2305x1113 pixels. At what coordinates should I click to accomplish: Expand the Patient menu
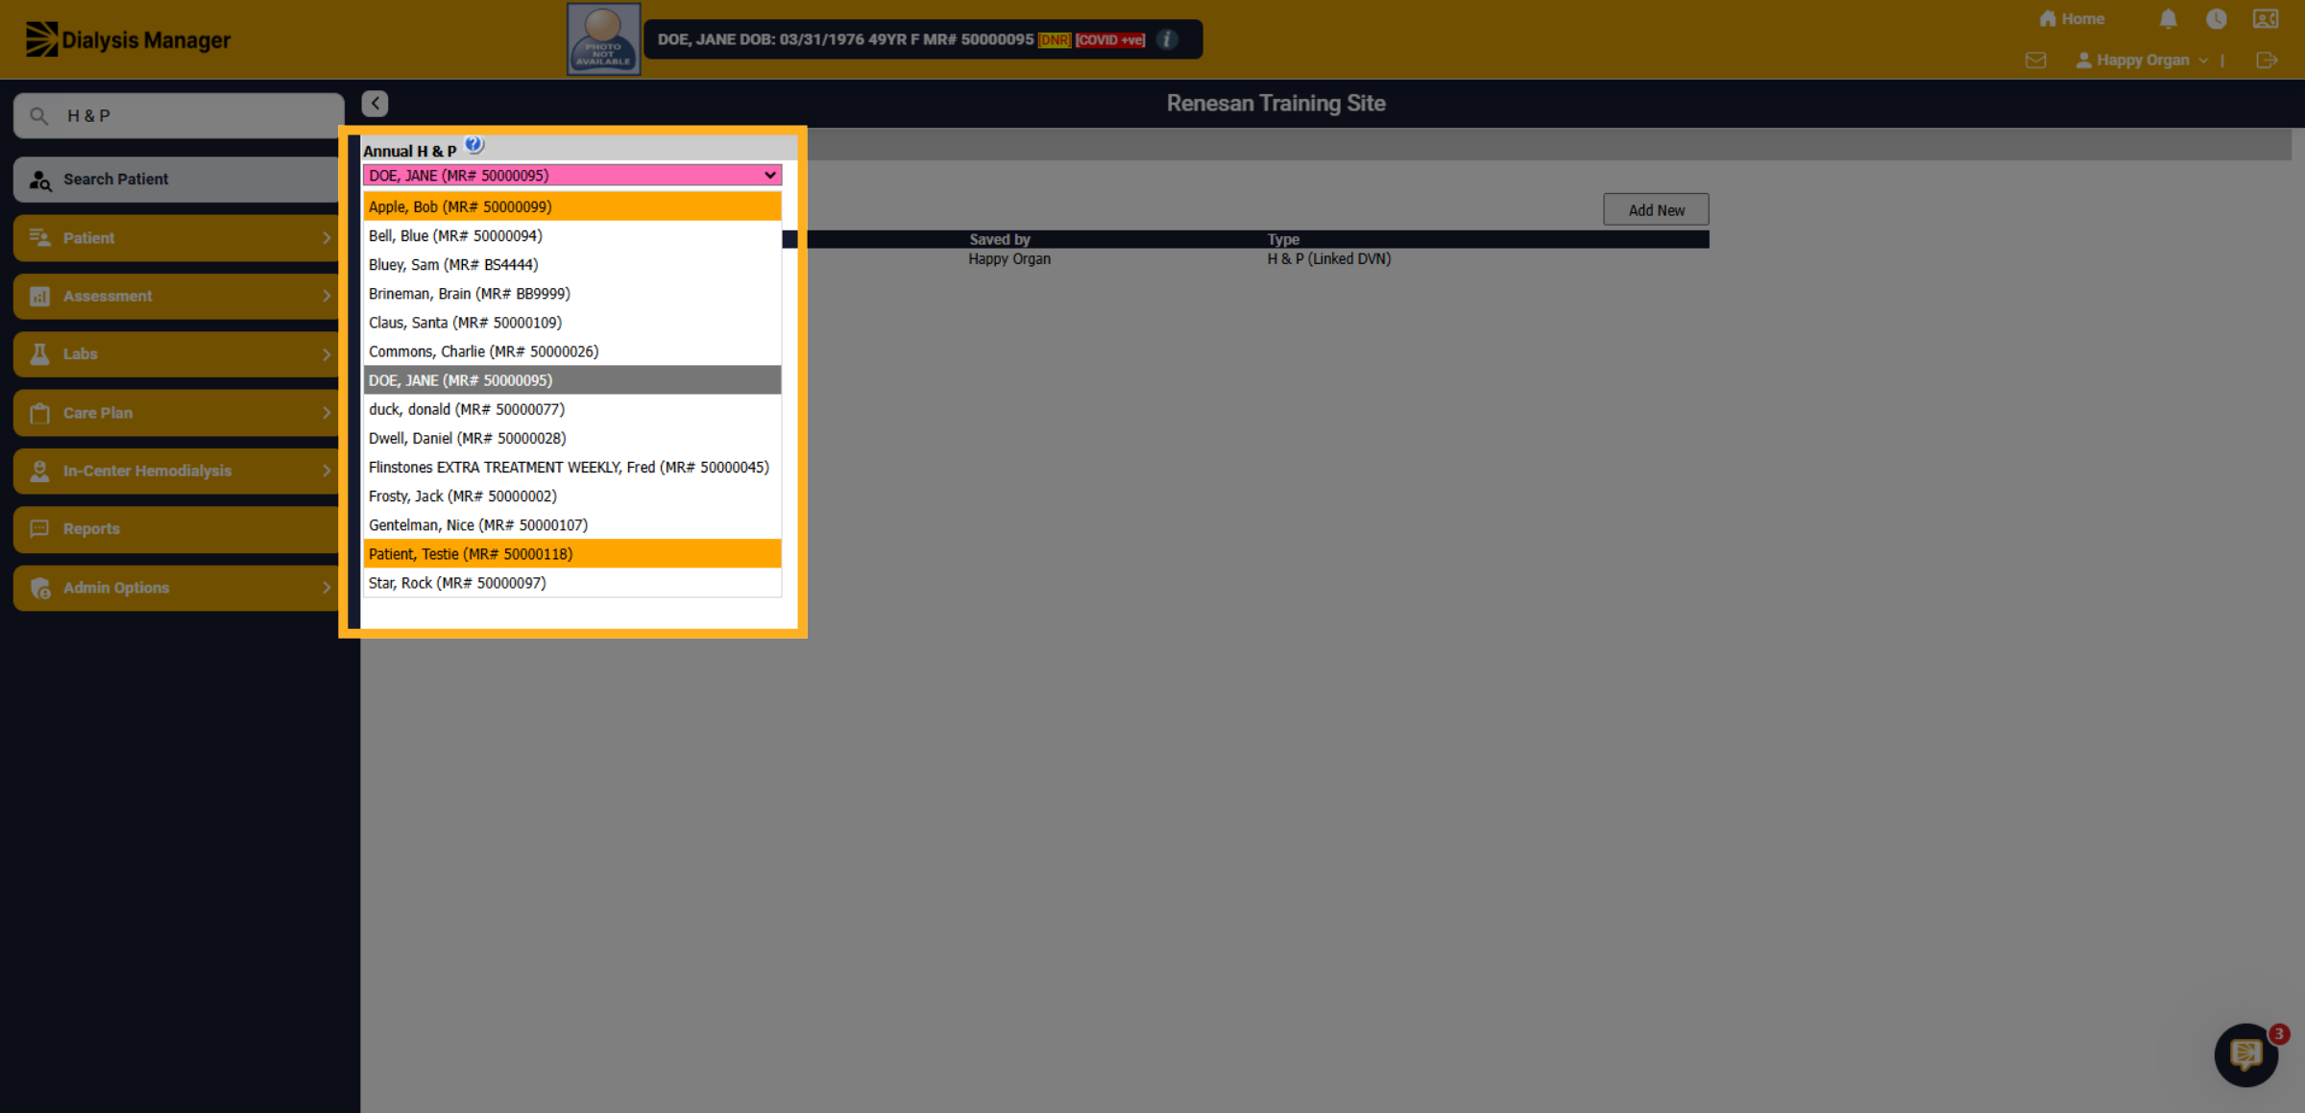179,238
